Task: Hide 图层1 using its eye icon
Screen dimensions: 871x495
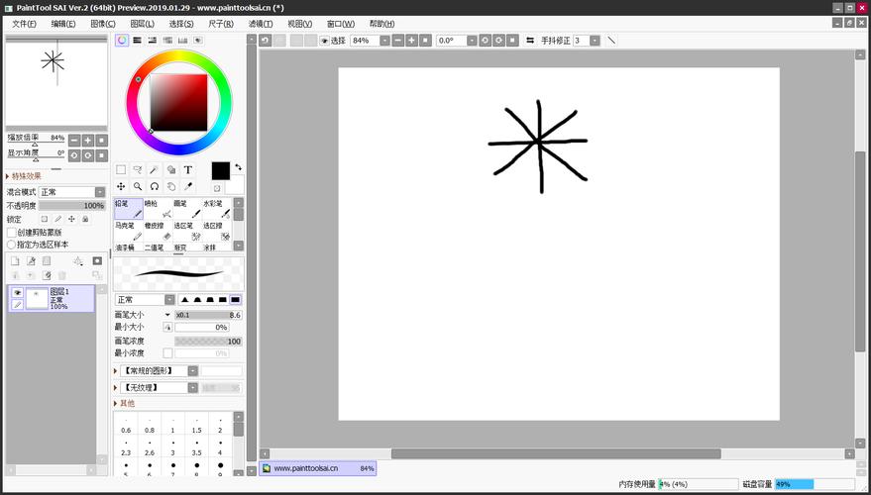Action: pos(17,293)
